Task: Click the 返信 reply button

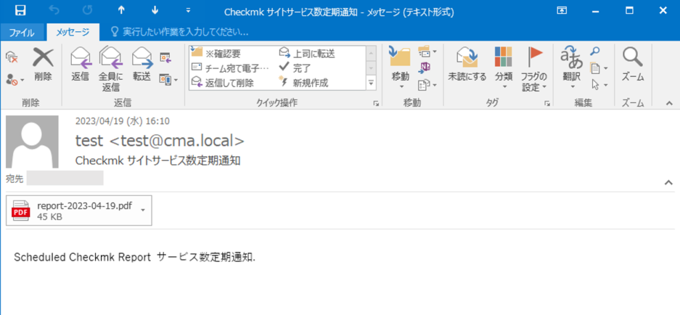Action: [80, 65]
